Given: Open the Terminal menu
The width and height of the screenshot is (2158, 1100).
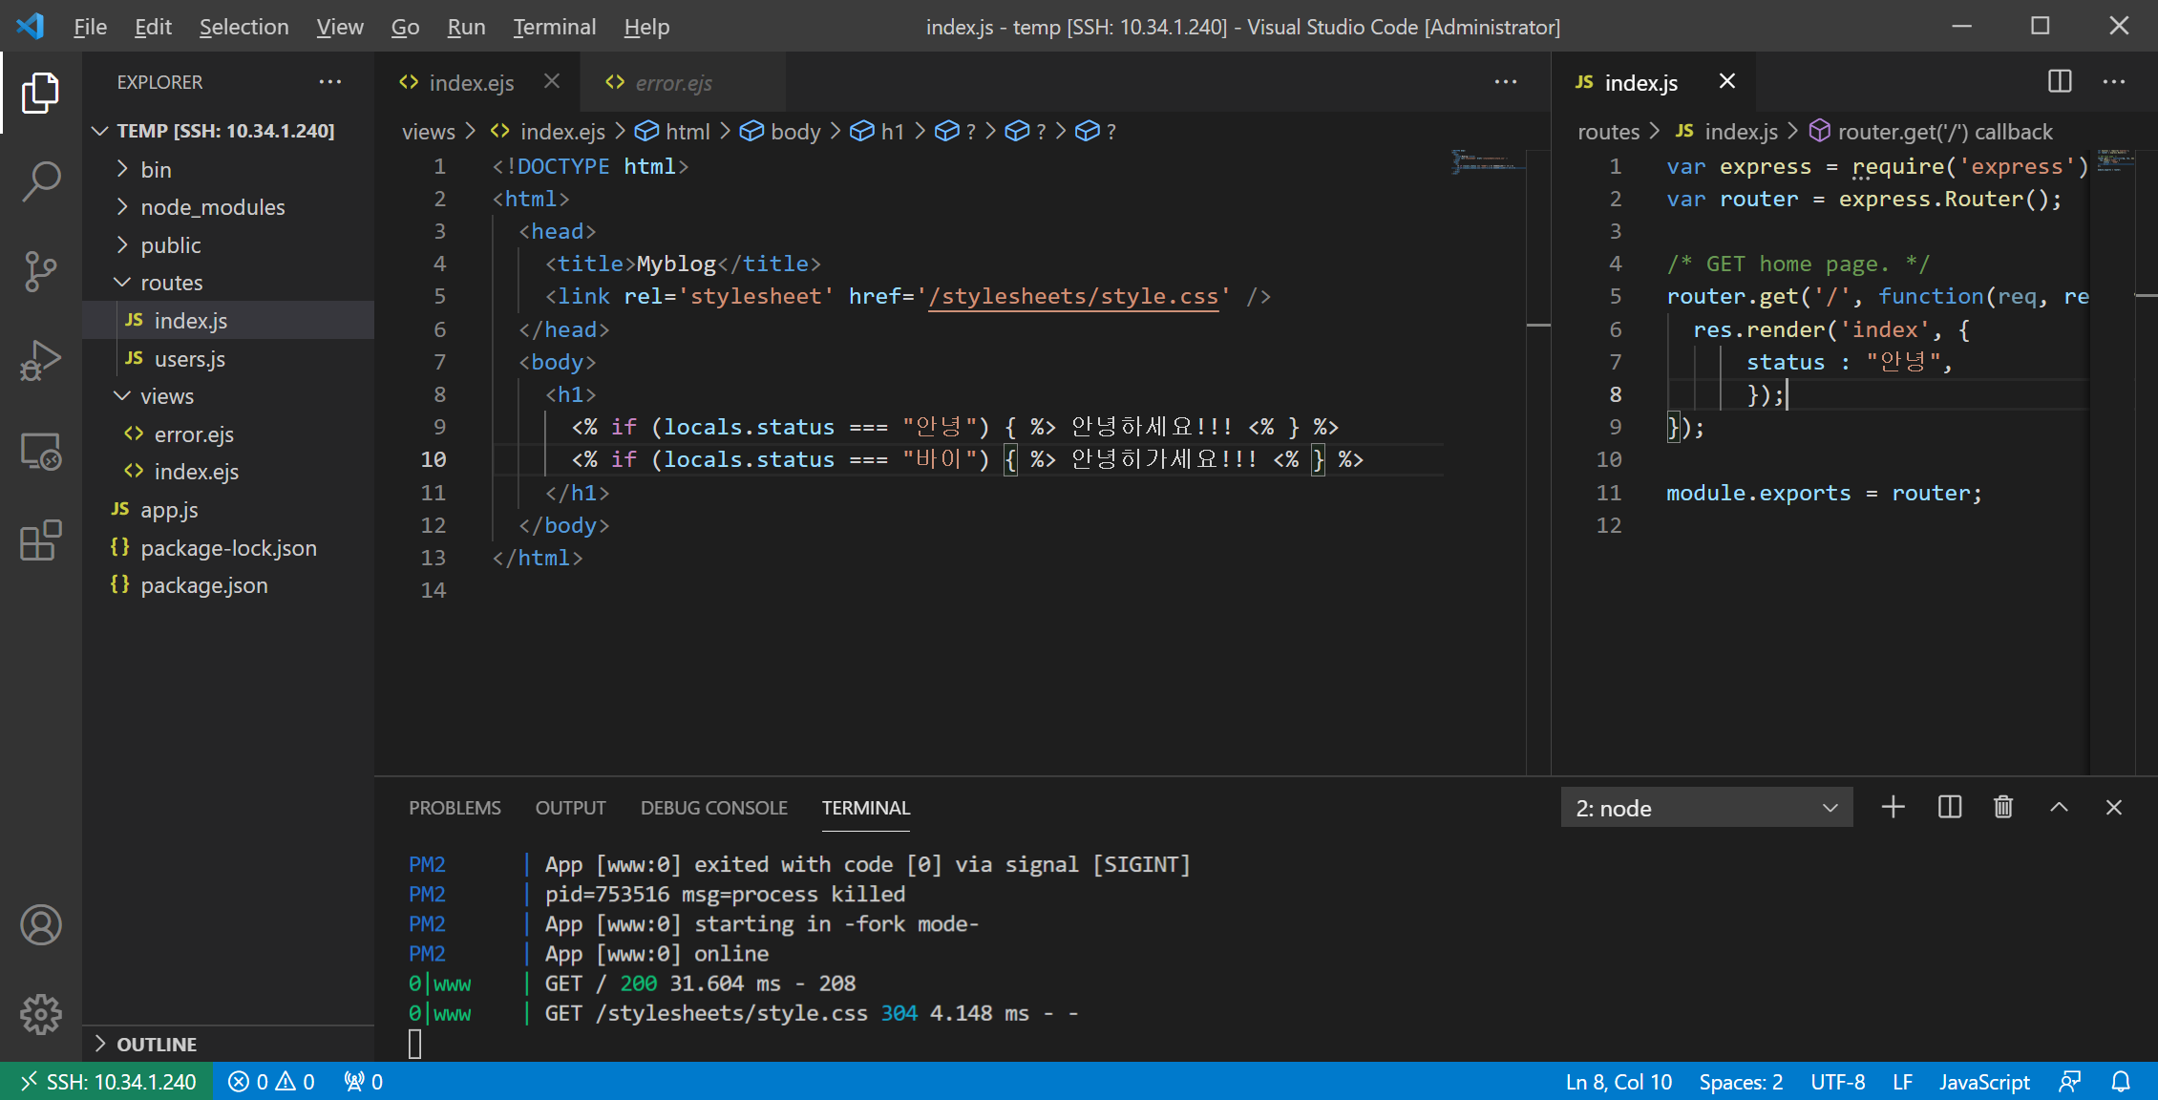Looking at the screenshot, I should pos(554,27).
